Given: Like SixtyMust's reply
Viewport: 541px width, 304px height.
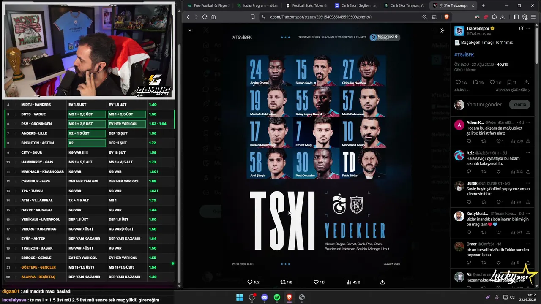Looking at the screenshot, I should point(498,232).
